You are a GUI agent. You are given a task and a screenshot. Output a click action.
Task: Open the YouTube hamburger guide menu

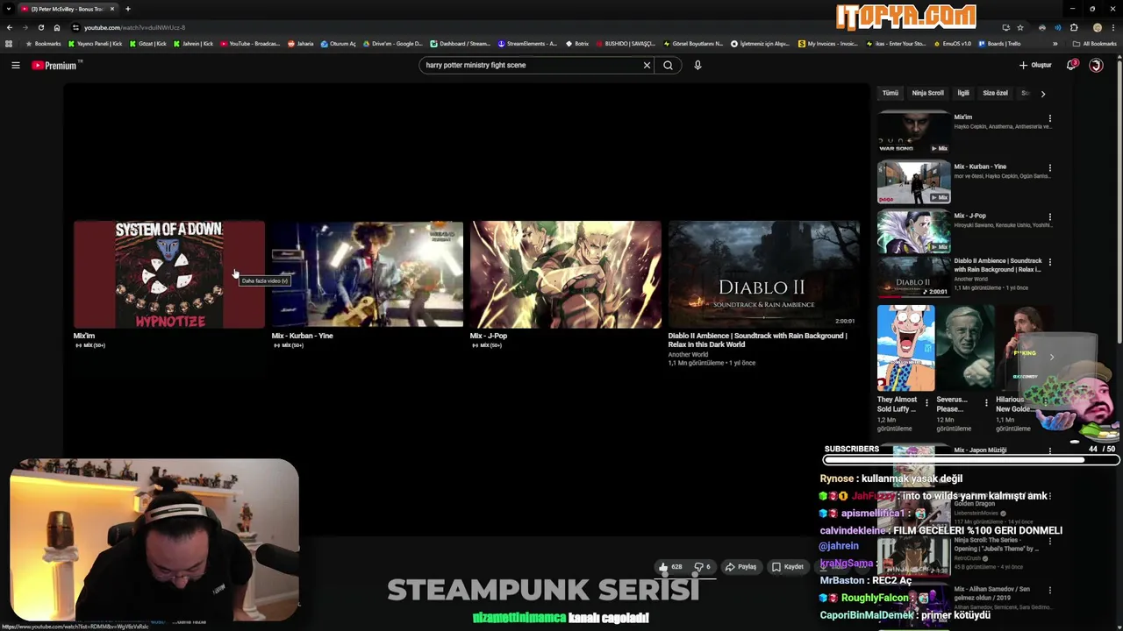15,65
